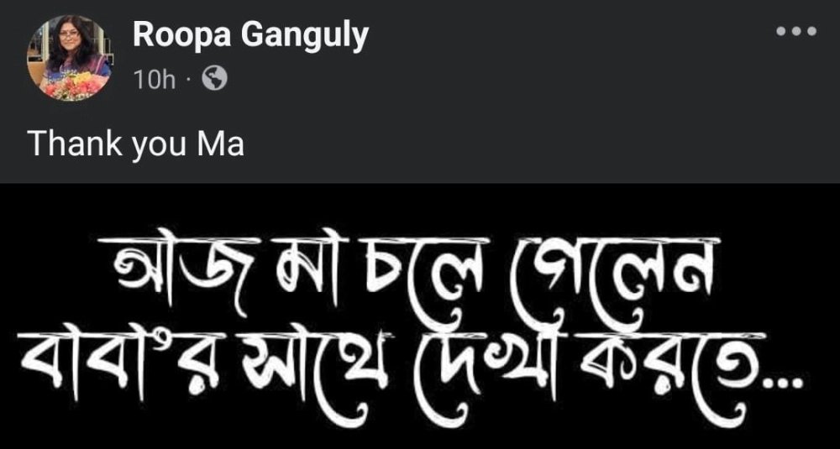
Task: Click the flower bouquet in the profile photo
Action: (71, 86)
